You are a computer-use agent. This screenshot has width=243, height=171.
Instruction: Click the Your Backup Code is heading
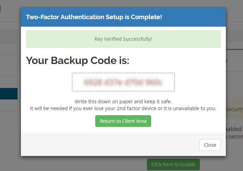[78, 61]
